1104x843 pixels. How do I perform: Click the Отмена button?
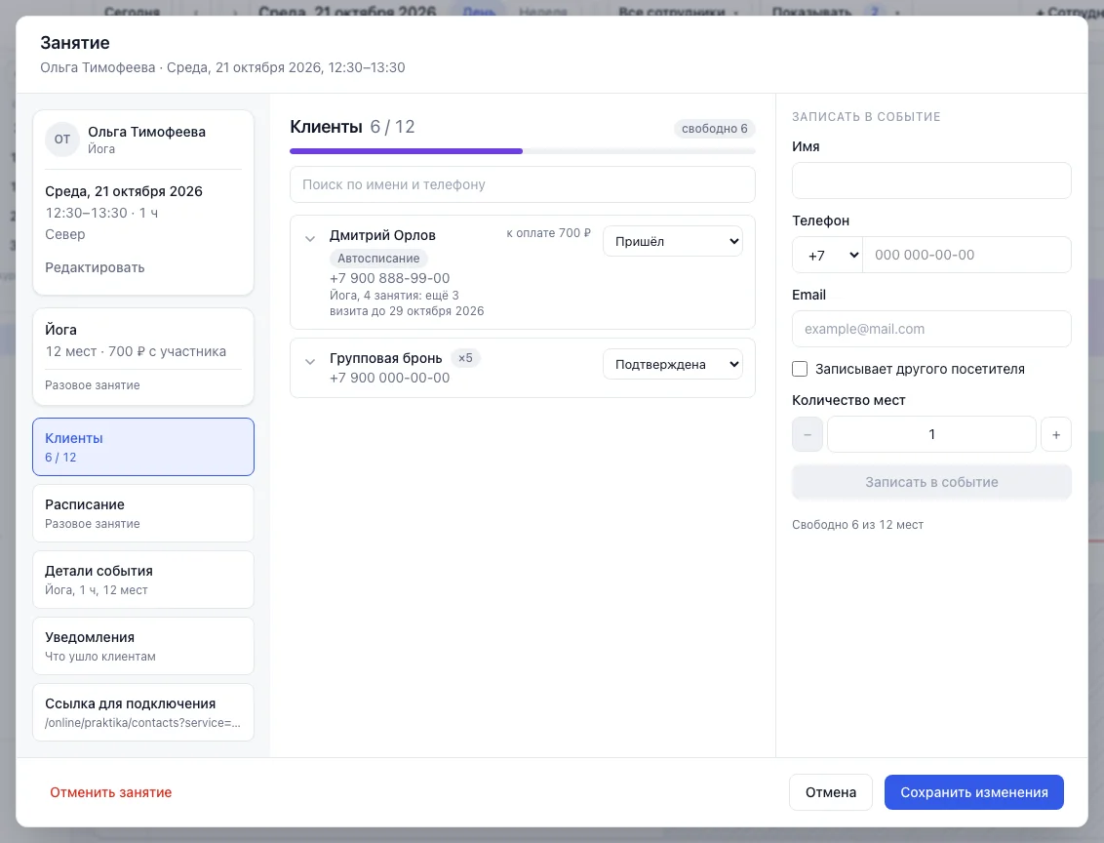coord(831,792)
